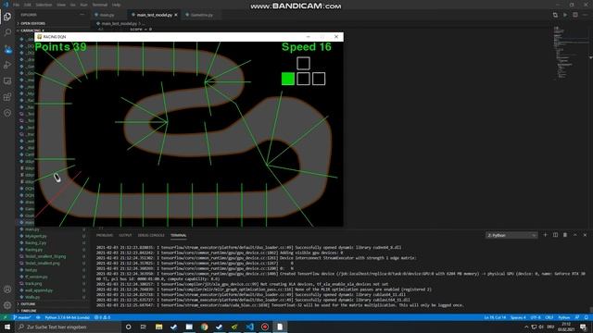Open the Accounts menu icon
This screenshot has height=333, width=593.
coord(7,290)
